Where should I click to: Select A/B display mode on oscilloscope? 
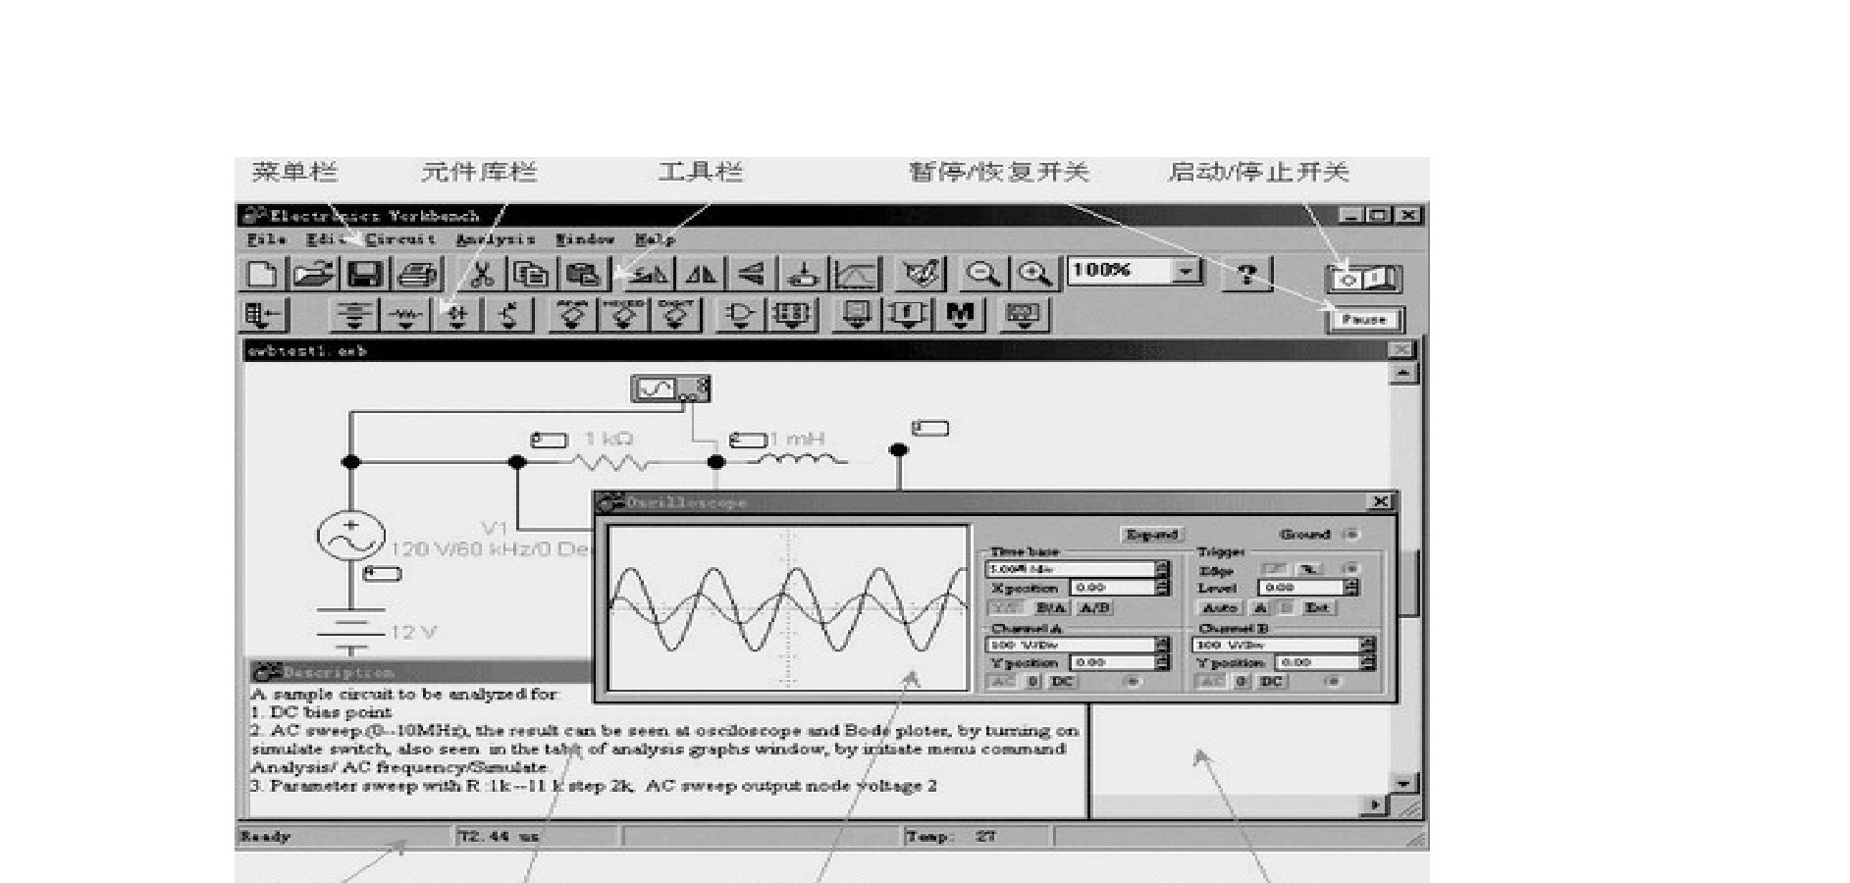coord(1094,608)
